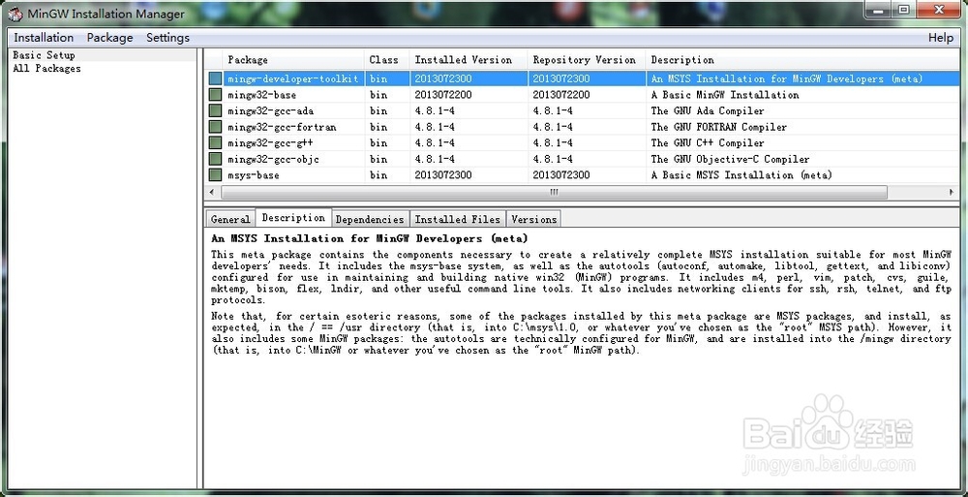
Task: Select the mingw32-gcc-ada package name
Action: click(270, 110)
